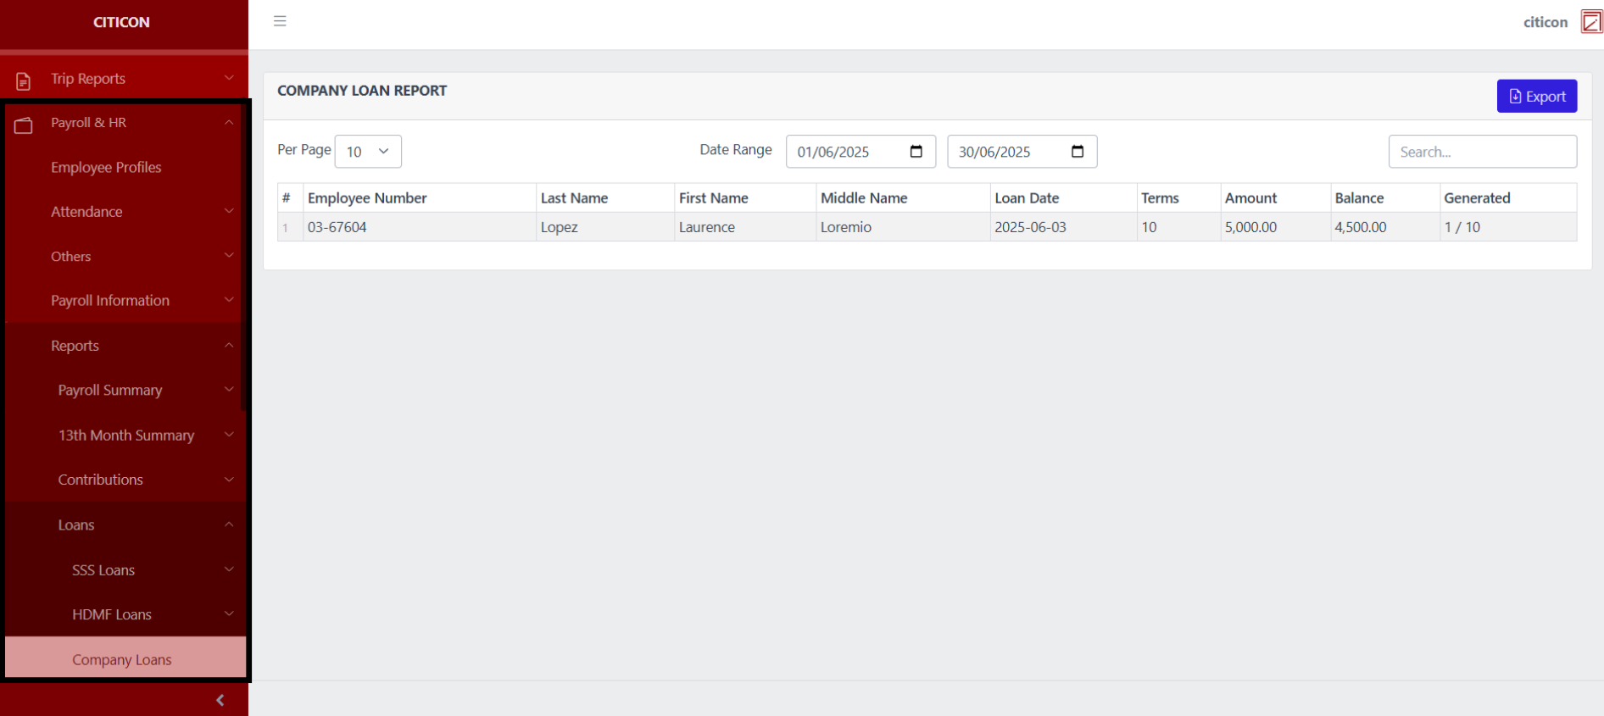Open Employee Profiles in the sidebar

tap(106, 168)
